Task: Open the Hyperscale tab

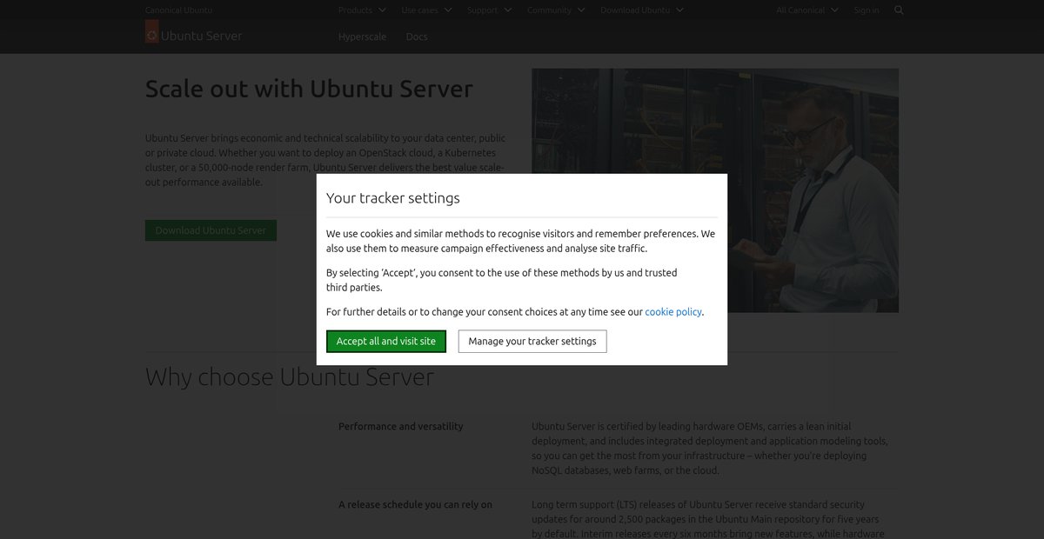Action: coord(363,37)
